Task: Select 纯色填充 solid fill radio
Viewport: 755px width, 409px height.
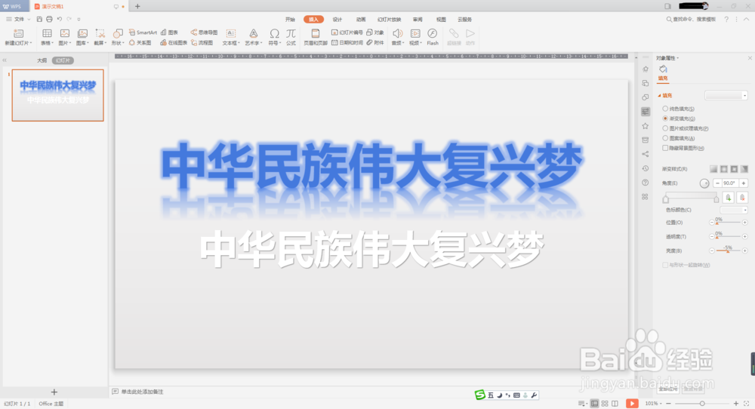Action: [x=665, y=109]
